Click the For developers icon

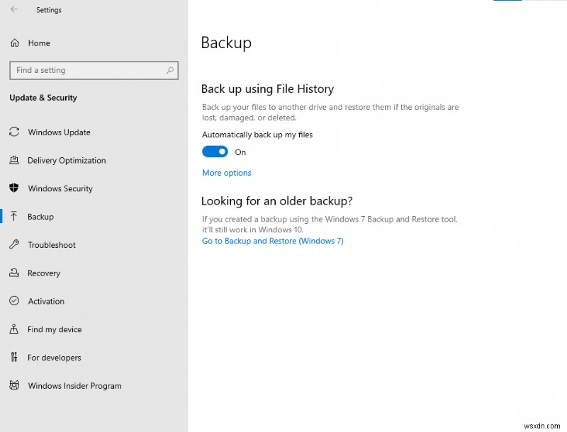(x=13, y=358)
